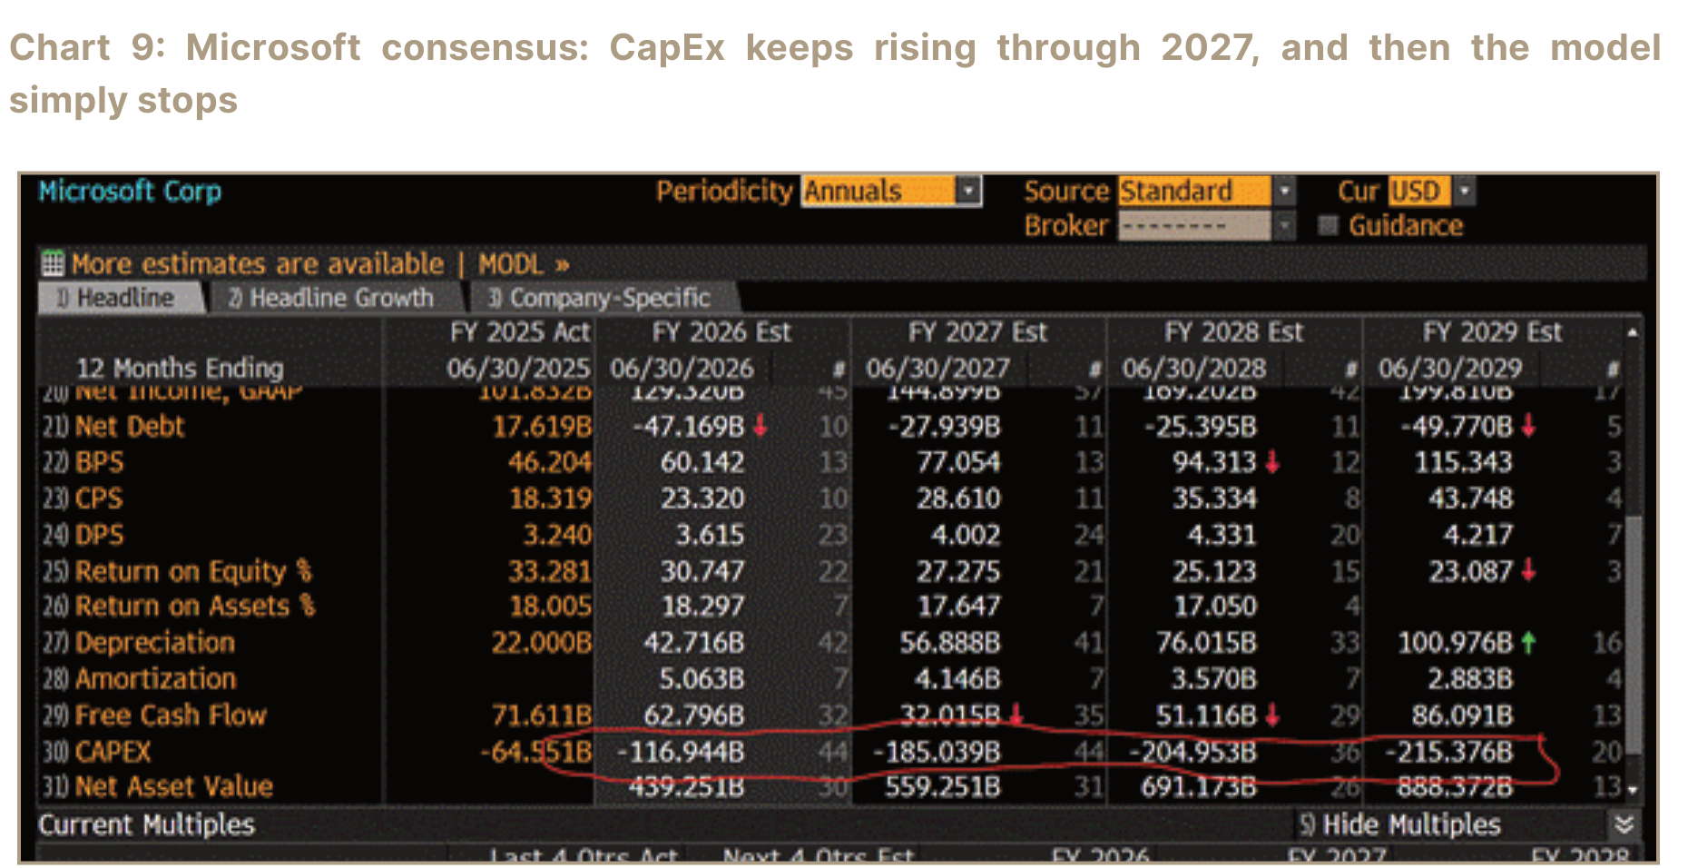This screenshot has width=1688, height=868.
Task: Select the Return on Equity % row
Action: (193, 571)
